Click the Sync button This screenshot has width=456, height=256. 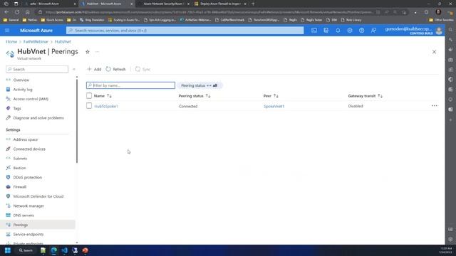click(x=142, y=69)
